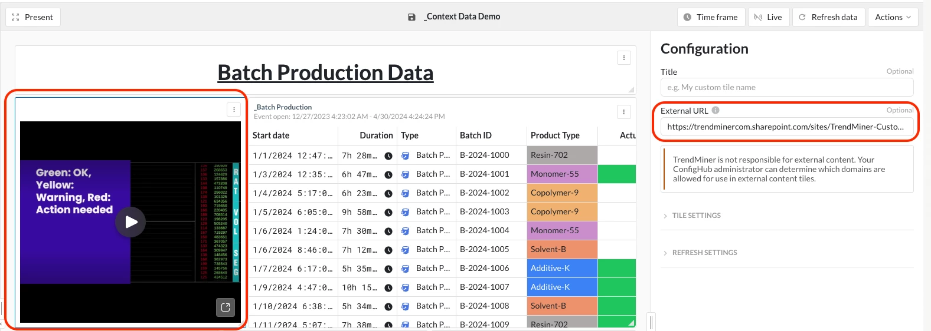Screen dimensions: 931x331
Task: Open video in external window icon
Action: (226, 307)
